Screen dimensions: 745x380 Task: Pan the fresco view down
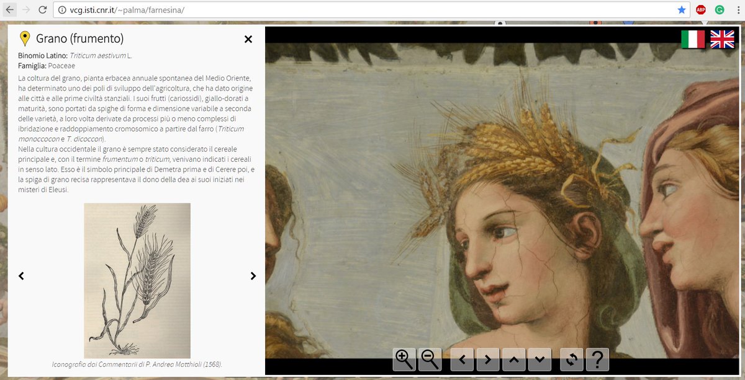coord(540,359)
